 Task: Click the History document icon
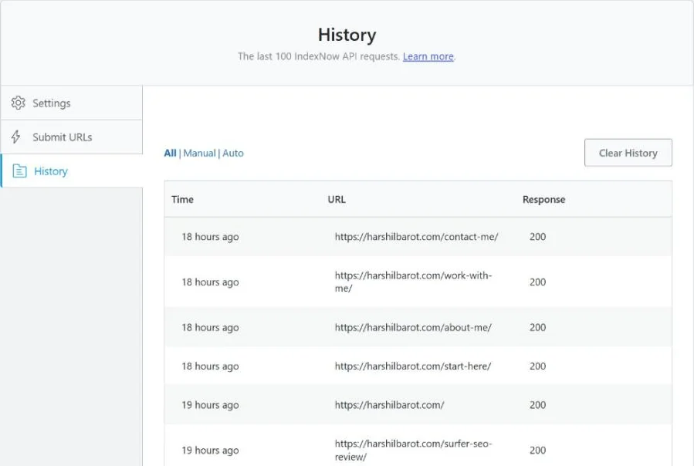coord(19,171)
